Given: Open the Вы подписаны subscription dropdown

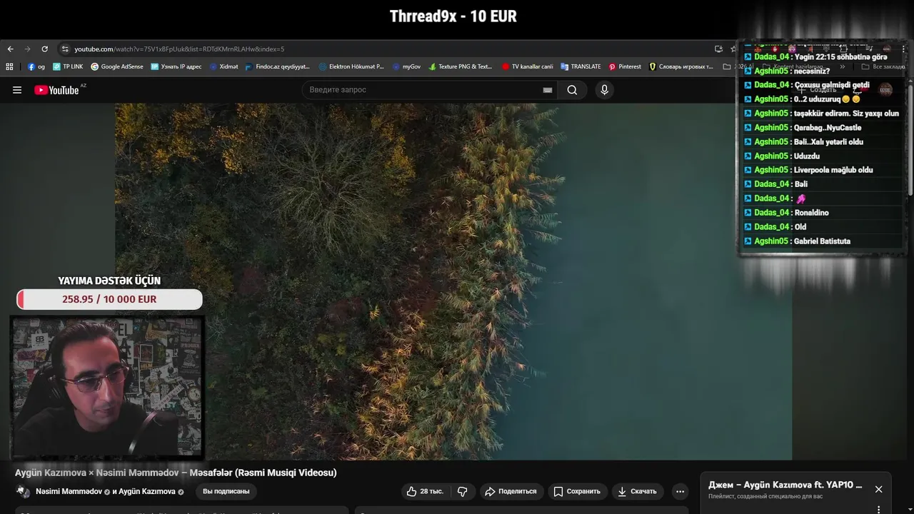Looking at the screenshot, I should tap(226, 491).
